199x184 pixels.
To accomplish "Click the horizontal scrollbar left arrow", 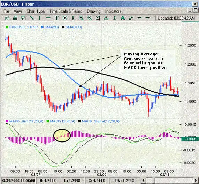I will (x=143, y=180).
